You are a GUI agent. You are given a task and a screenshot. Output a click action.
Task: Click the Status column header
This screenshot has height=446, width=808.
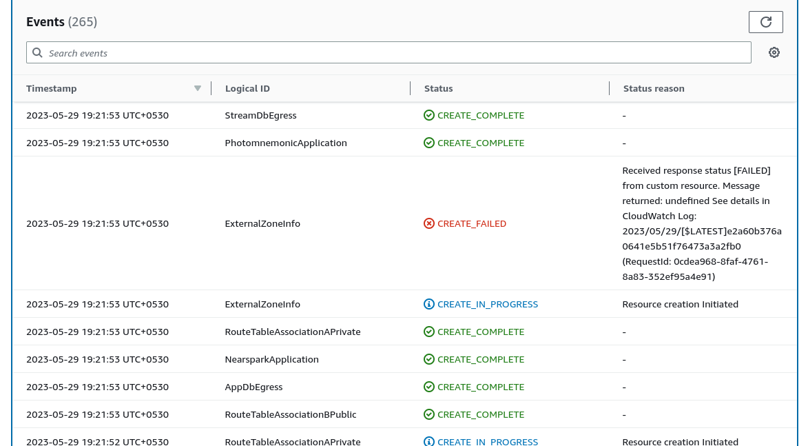pos(439,88)
